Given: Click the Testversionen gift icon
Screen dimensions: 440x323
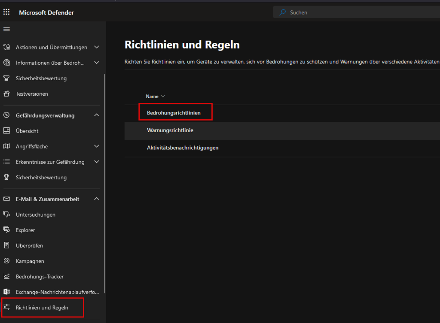Looking at the screenshot, I should [x=6, y=93].
